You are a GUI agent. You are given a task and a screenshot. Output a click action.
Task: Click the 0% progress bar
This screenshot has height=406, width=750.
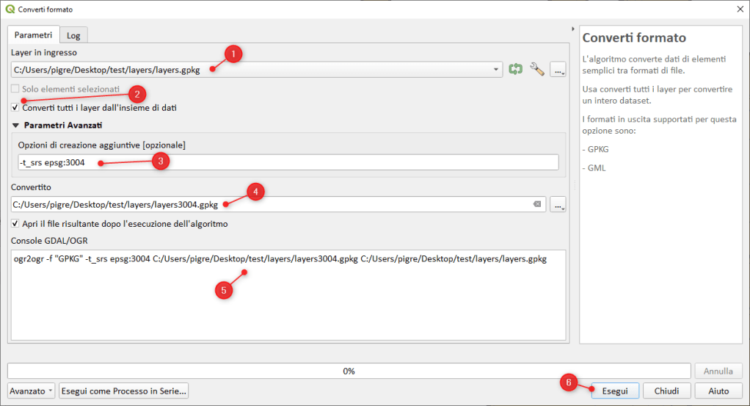(349, 371)
